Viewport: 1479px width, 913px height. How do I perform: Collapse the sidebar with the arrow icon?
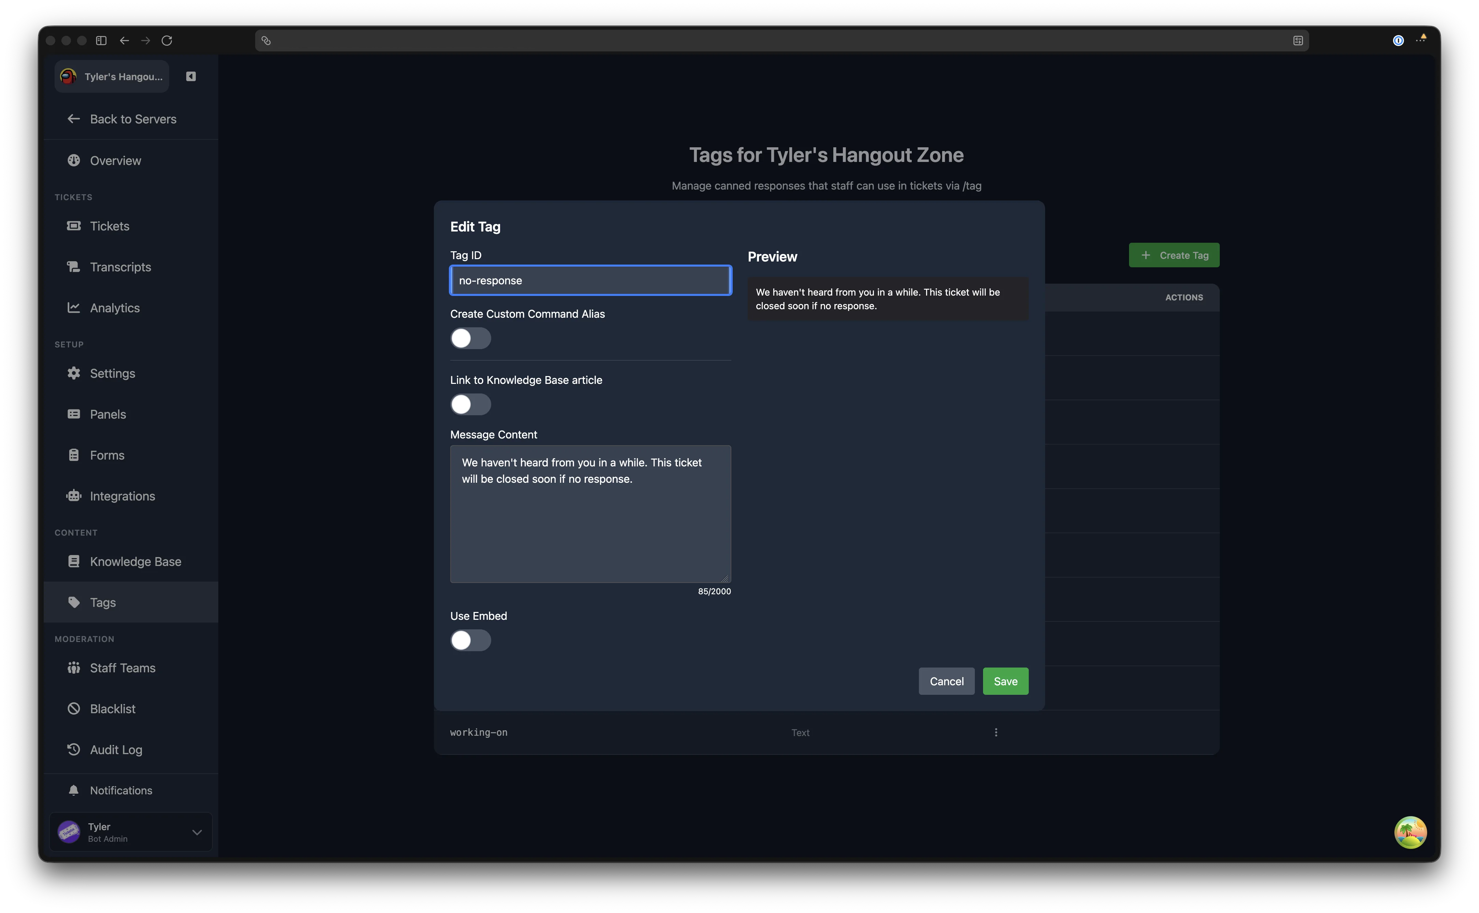[x=191, y=76]
